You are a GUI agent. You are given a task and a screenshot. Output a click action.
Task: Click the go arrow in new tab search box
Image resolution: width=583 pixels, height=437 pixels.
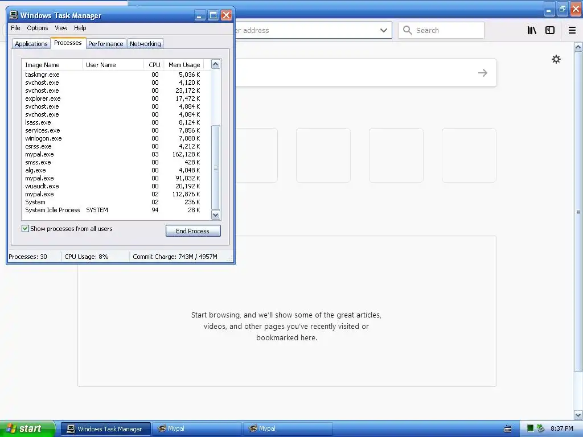[483, 73]
